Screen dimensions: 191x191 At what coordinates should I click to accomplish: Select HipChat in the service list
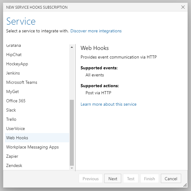click(37, 55)
